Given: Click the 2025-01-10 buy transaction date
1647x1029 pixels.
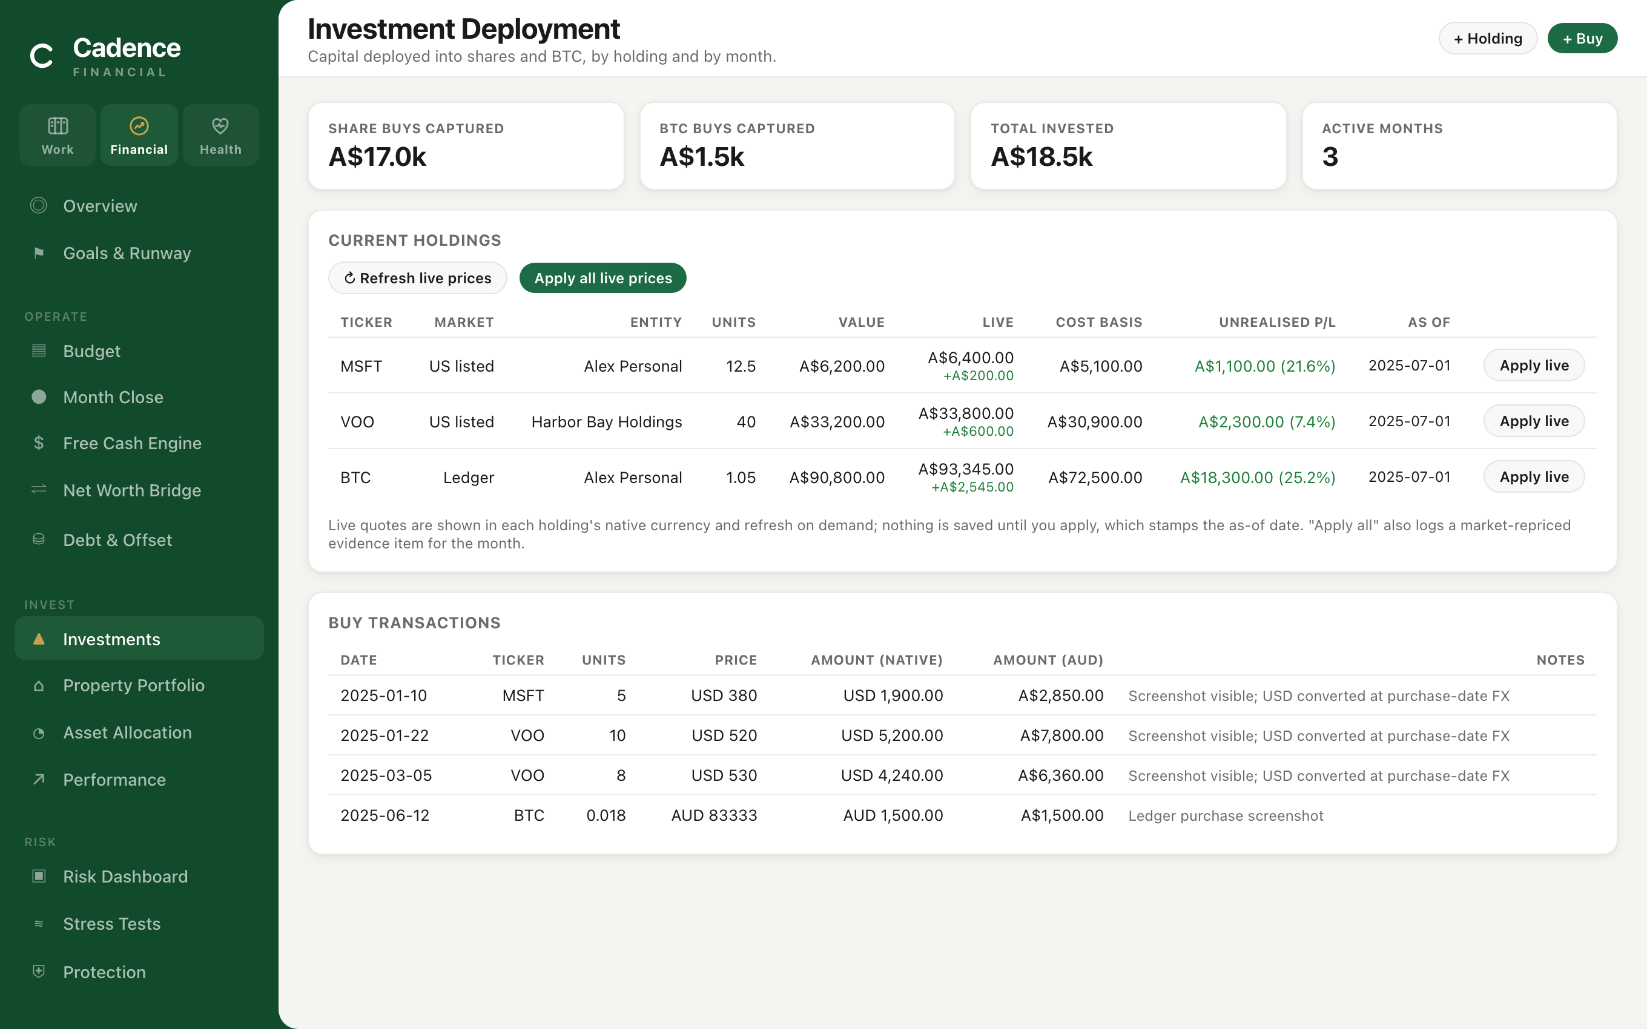Looking at the screenshot, I should pyautogui.click(x=383, y=695).
